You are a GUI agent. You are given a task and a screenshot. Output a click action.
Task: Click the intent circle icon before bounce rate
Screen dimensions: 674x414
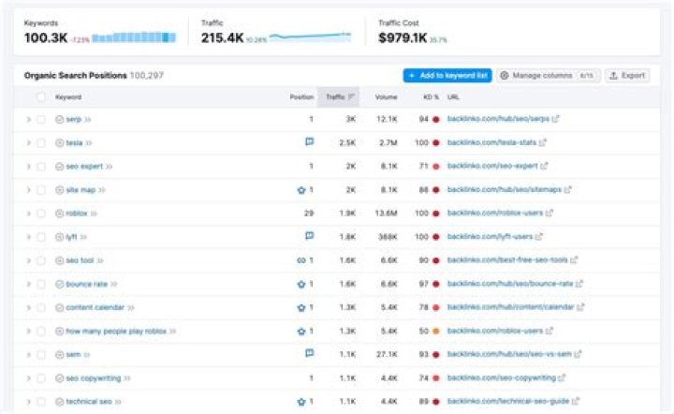(59, 284)
